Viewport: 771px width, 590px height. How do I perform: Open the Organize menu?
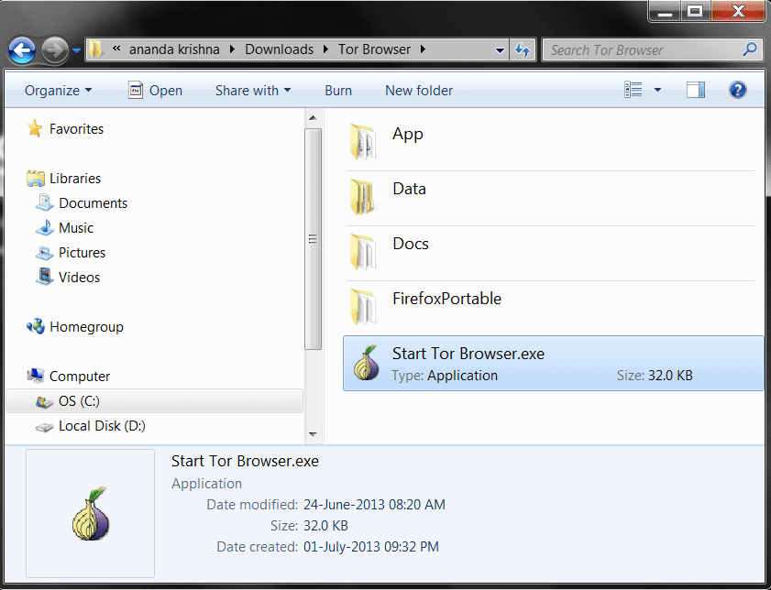click(x=58, y=91)
